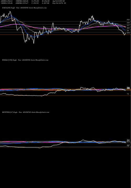Click the 301 price label on daily chart
Screen dimensions: 131x188
[x=128, y=28]
